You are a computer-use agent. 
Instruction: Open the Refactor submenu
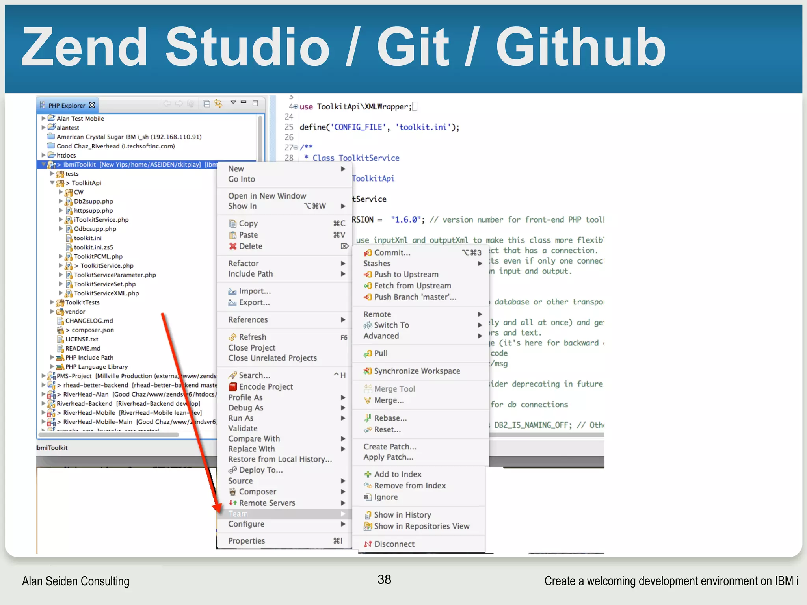[x=284, y=263]
